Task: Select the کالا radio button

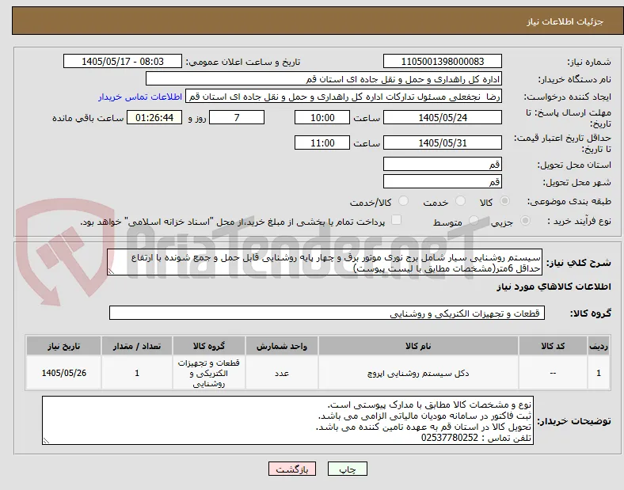Action: coord(504,201)
